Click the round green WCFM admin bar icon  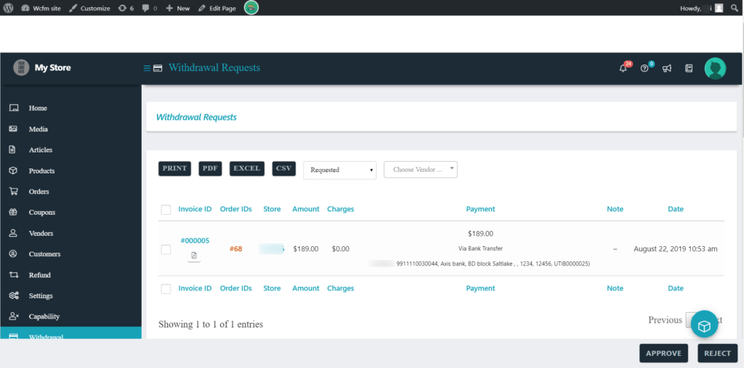point(251,7)
